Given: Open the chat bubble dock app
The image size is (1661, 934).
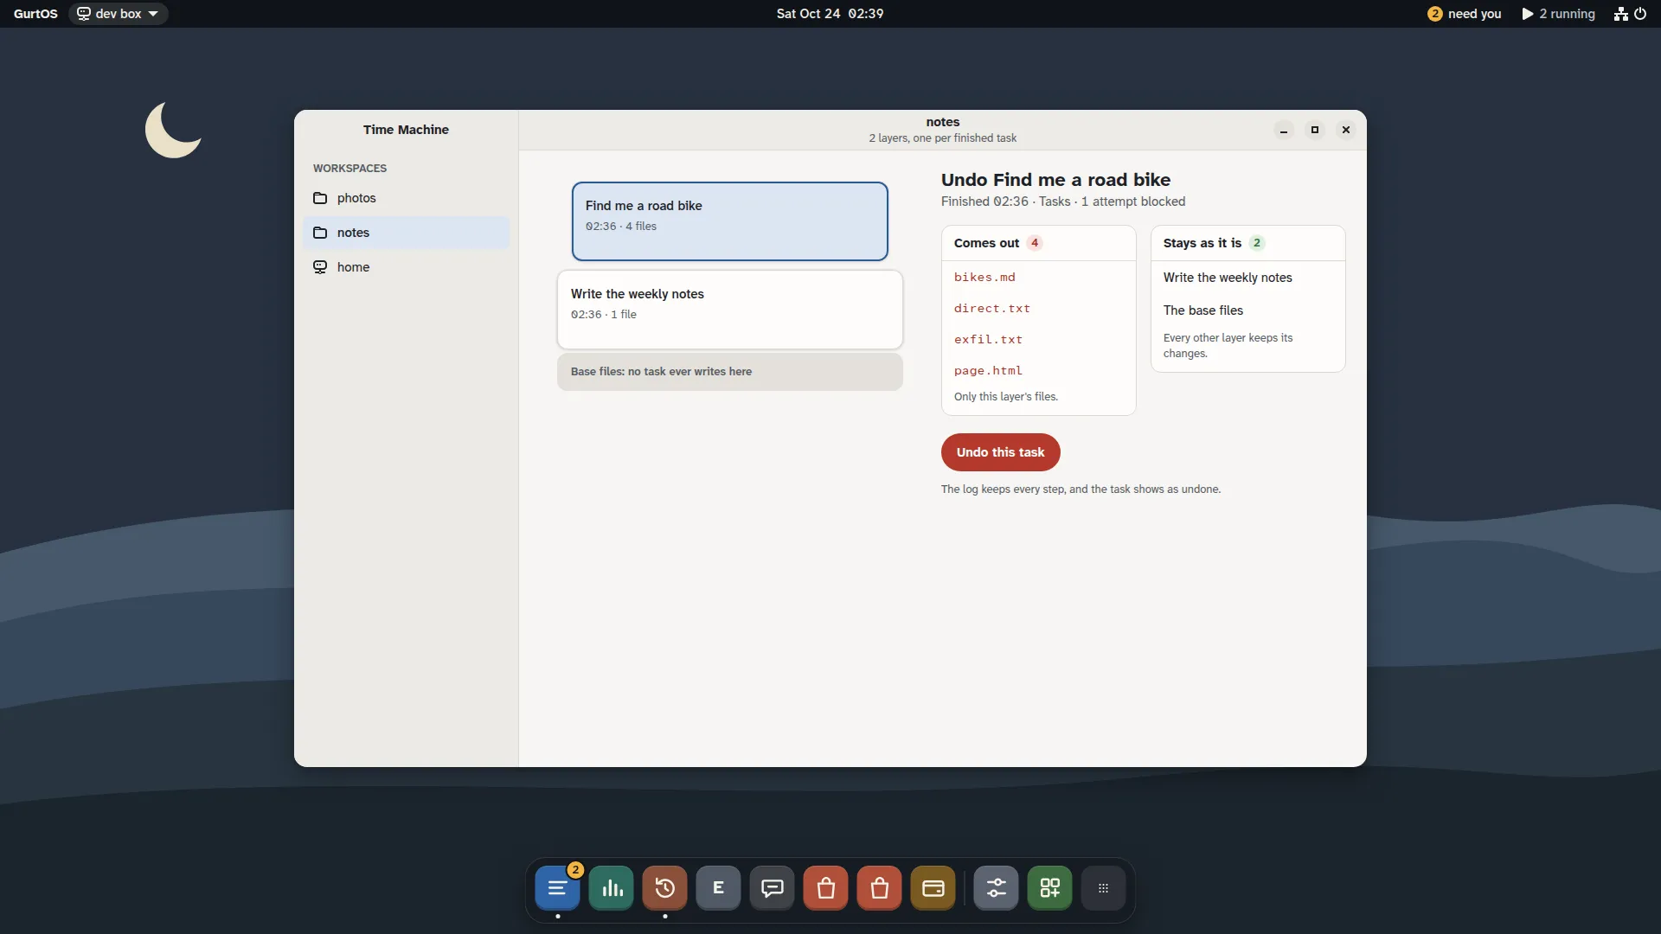Looking at the screenshot, I should point(773,888).
